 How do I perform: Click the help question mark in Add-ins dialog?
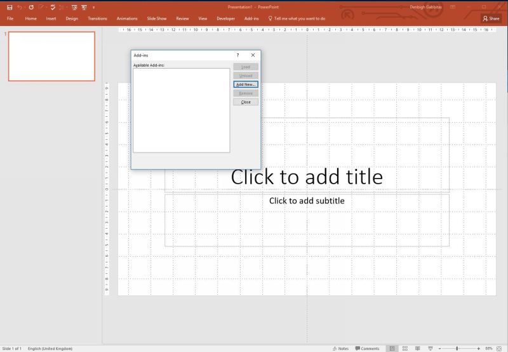tap(237, 55)
